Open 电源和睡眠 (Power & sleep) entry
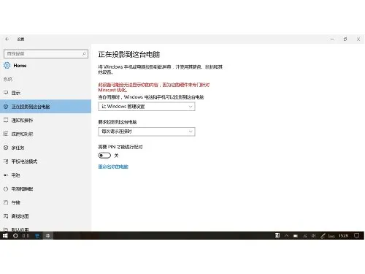The height and width of the screenshot is (274, 365). pos(45,189)
